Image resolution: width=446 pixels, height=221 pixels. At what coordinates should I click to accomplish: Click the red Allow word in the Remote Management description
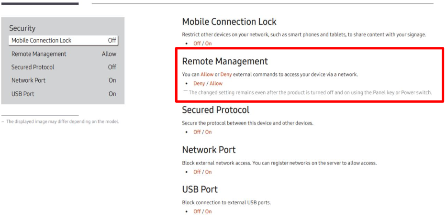[207, 75]
